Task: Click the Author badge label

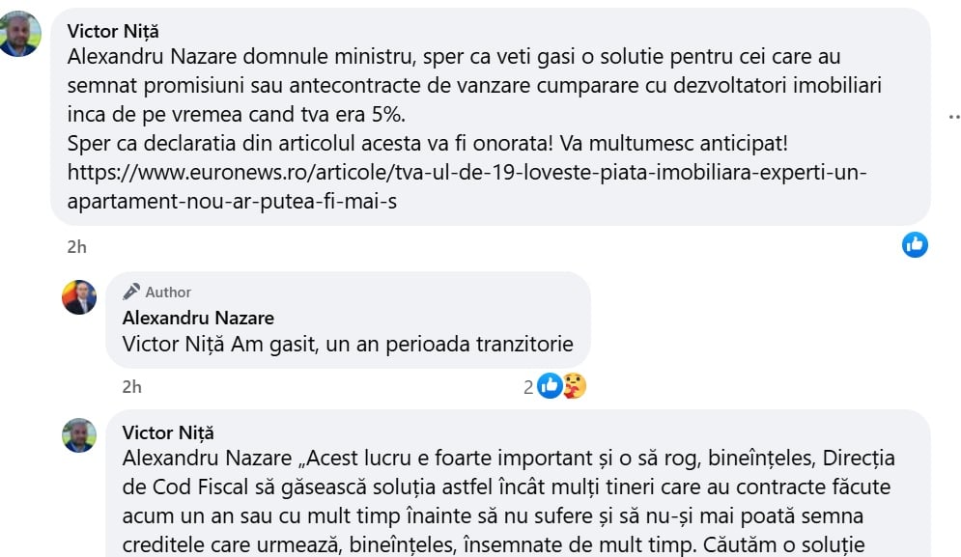Action: [168, 292]
